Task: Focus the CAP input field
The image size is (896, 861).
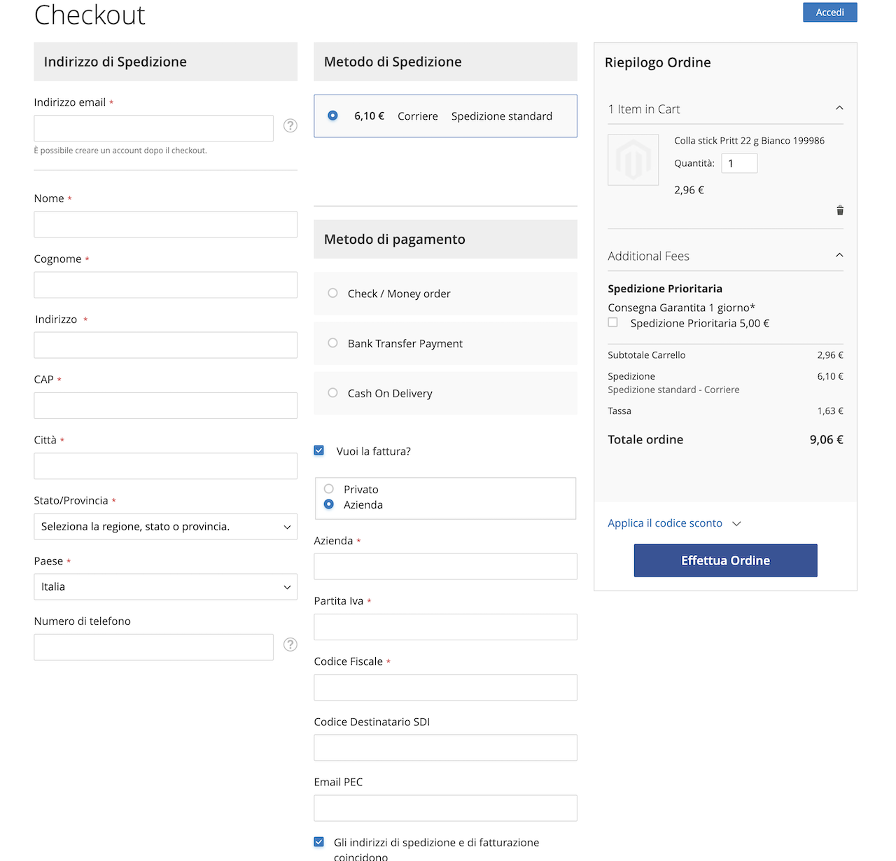Action: point(165,406)
